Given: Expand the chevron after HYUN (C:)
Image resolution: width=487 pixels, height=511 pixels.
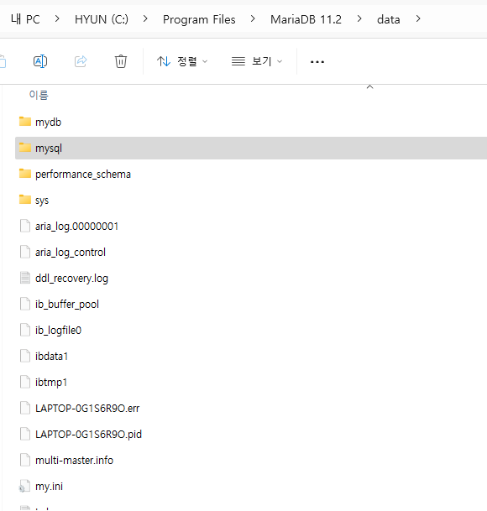Looking at the screenshot, I should [x=145, y=19].
